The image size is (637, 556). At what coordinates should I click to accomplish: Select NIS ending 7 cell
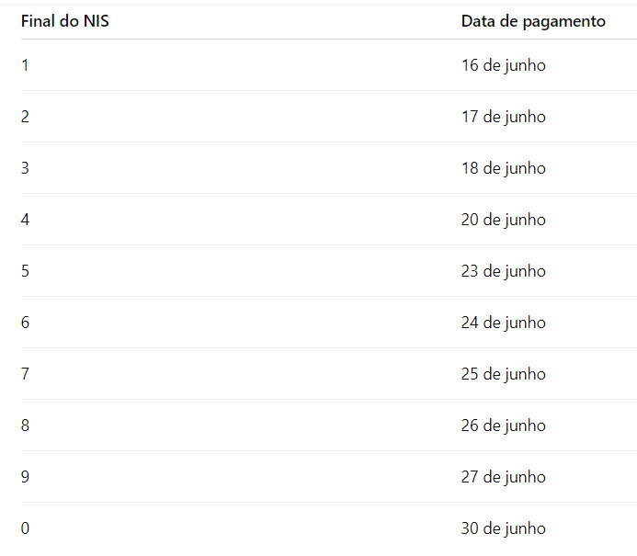[25, 374]
